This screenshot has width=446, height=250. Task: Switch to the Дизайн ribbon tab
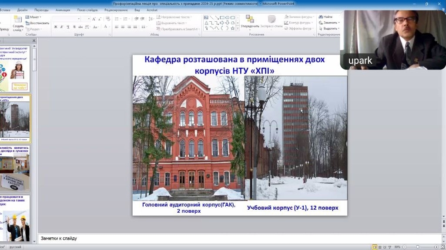[x=22, y=10]
